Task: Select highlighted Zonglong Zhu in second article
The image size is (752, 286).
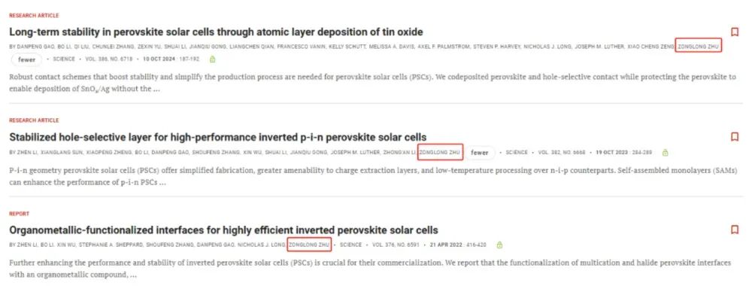Action: click(440, 153)
